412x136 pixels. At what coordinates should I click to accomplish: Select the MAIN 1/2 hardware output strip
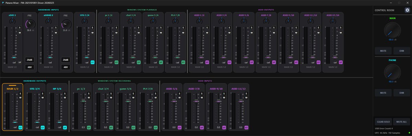tap(12, 107)
